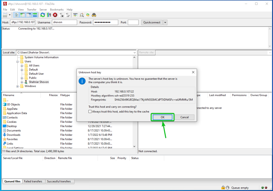Close the Unknown host key dialog
This screenshot has width=273, height=191.
(x=193, y=72)
